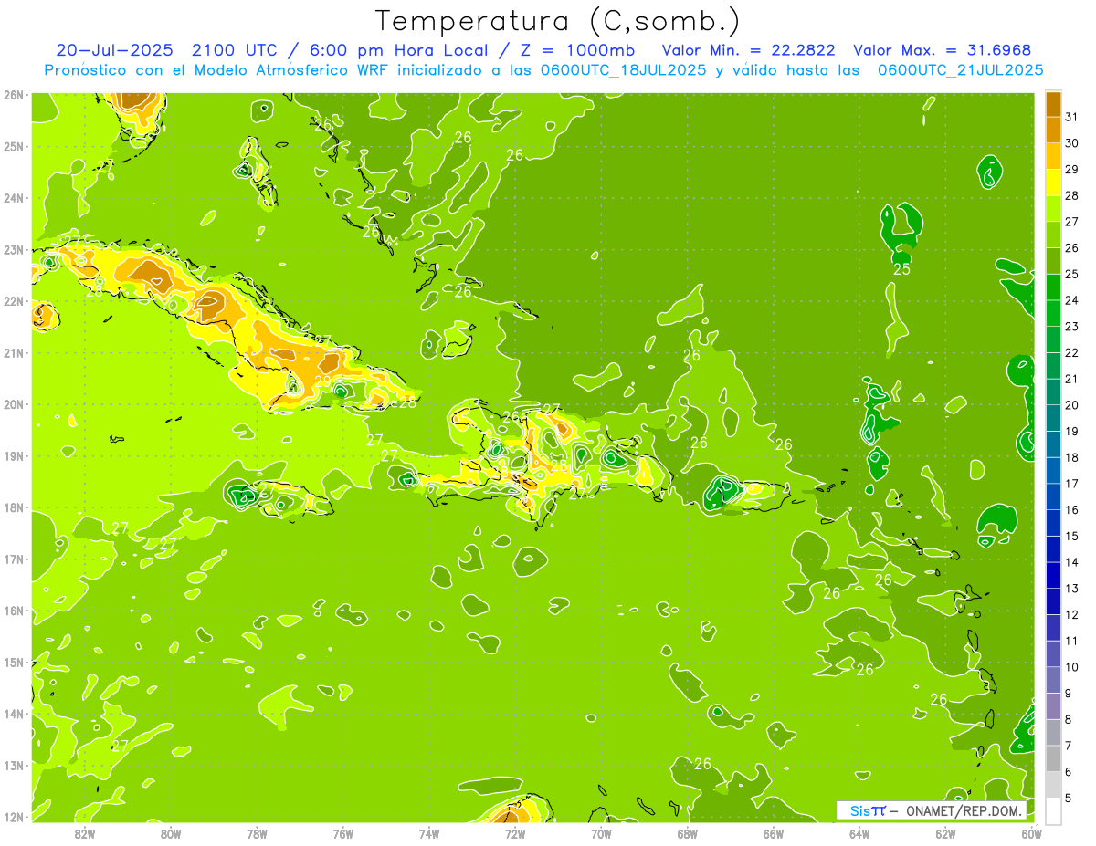The image size is (1096, 846).
Task: Click the dark orange swatch above legend value 31
Action: tap(1053, 104)
